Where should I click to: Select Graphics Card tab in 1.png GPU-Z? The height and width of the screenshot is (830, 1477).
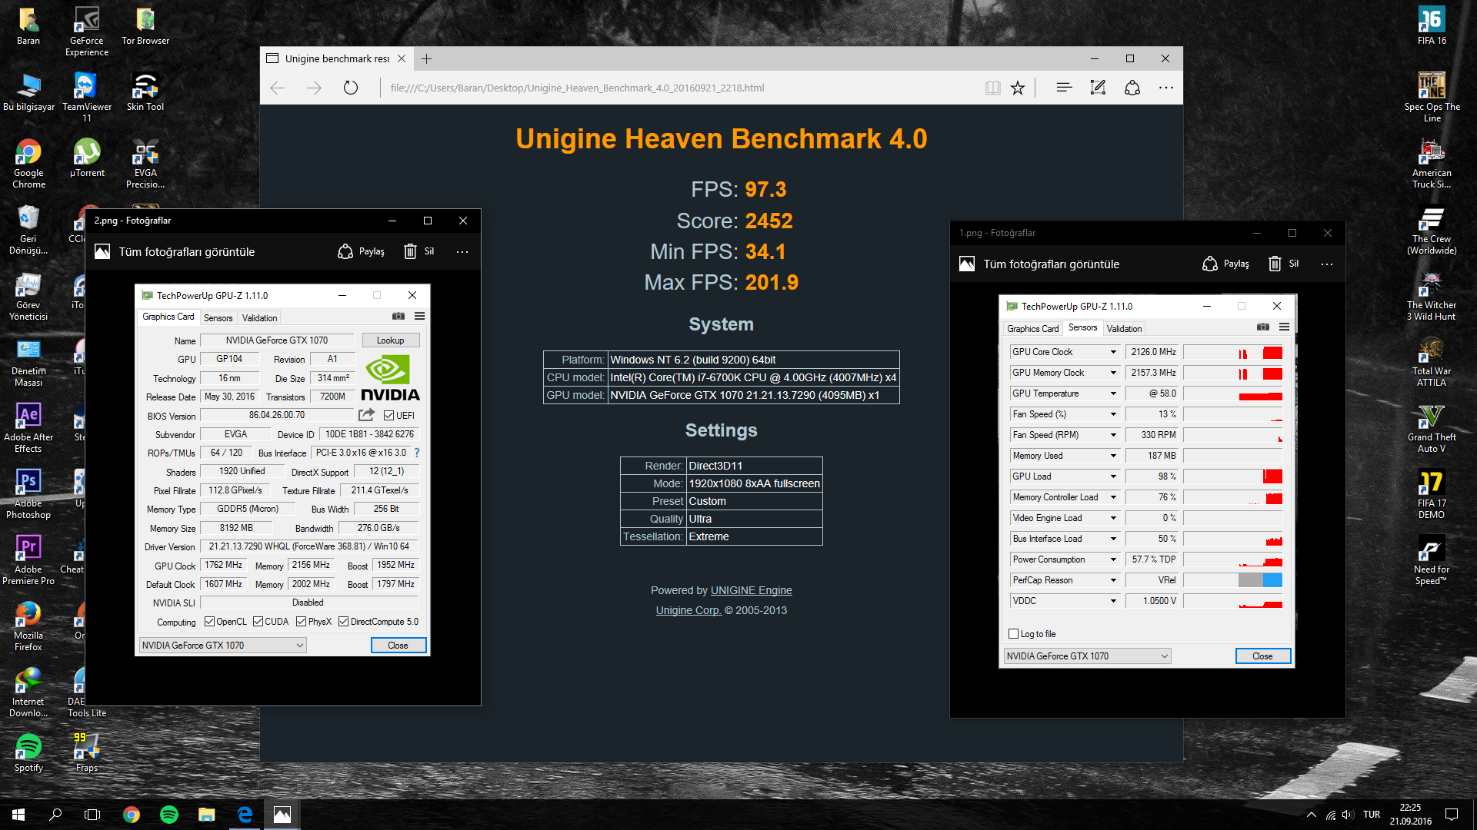[1032, 329]
